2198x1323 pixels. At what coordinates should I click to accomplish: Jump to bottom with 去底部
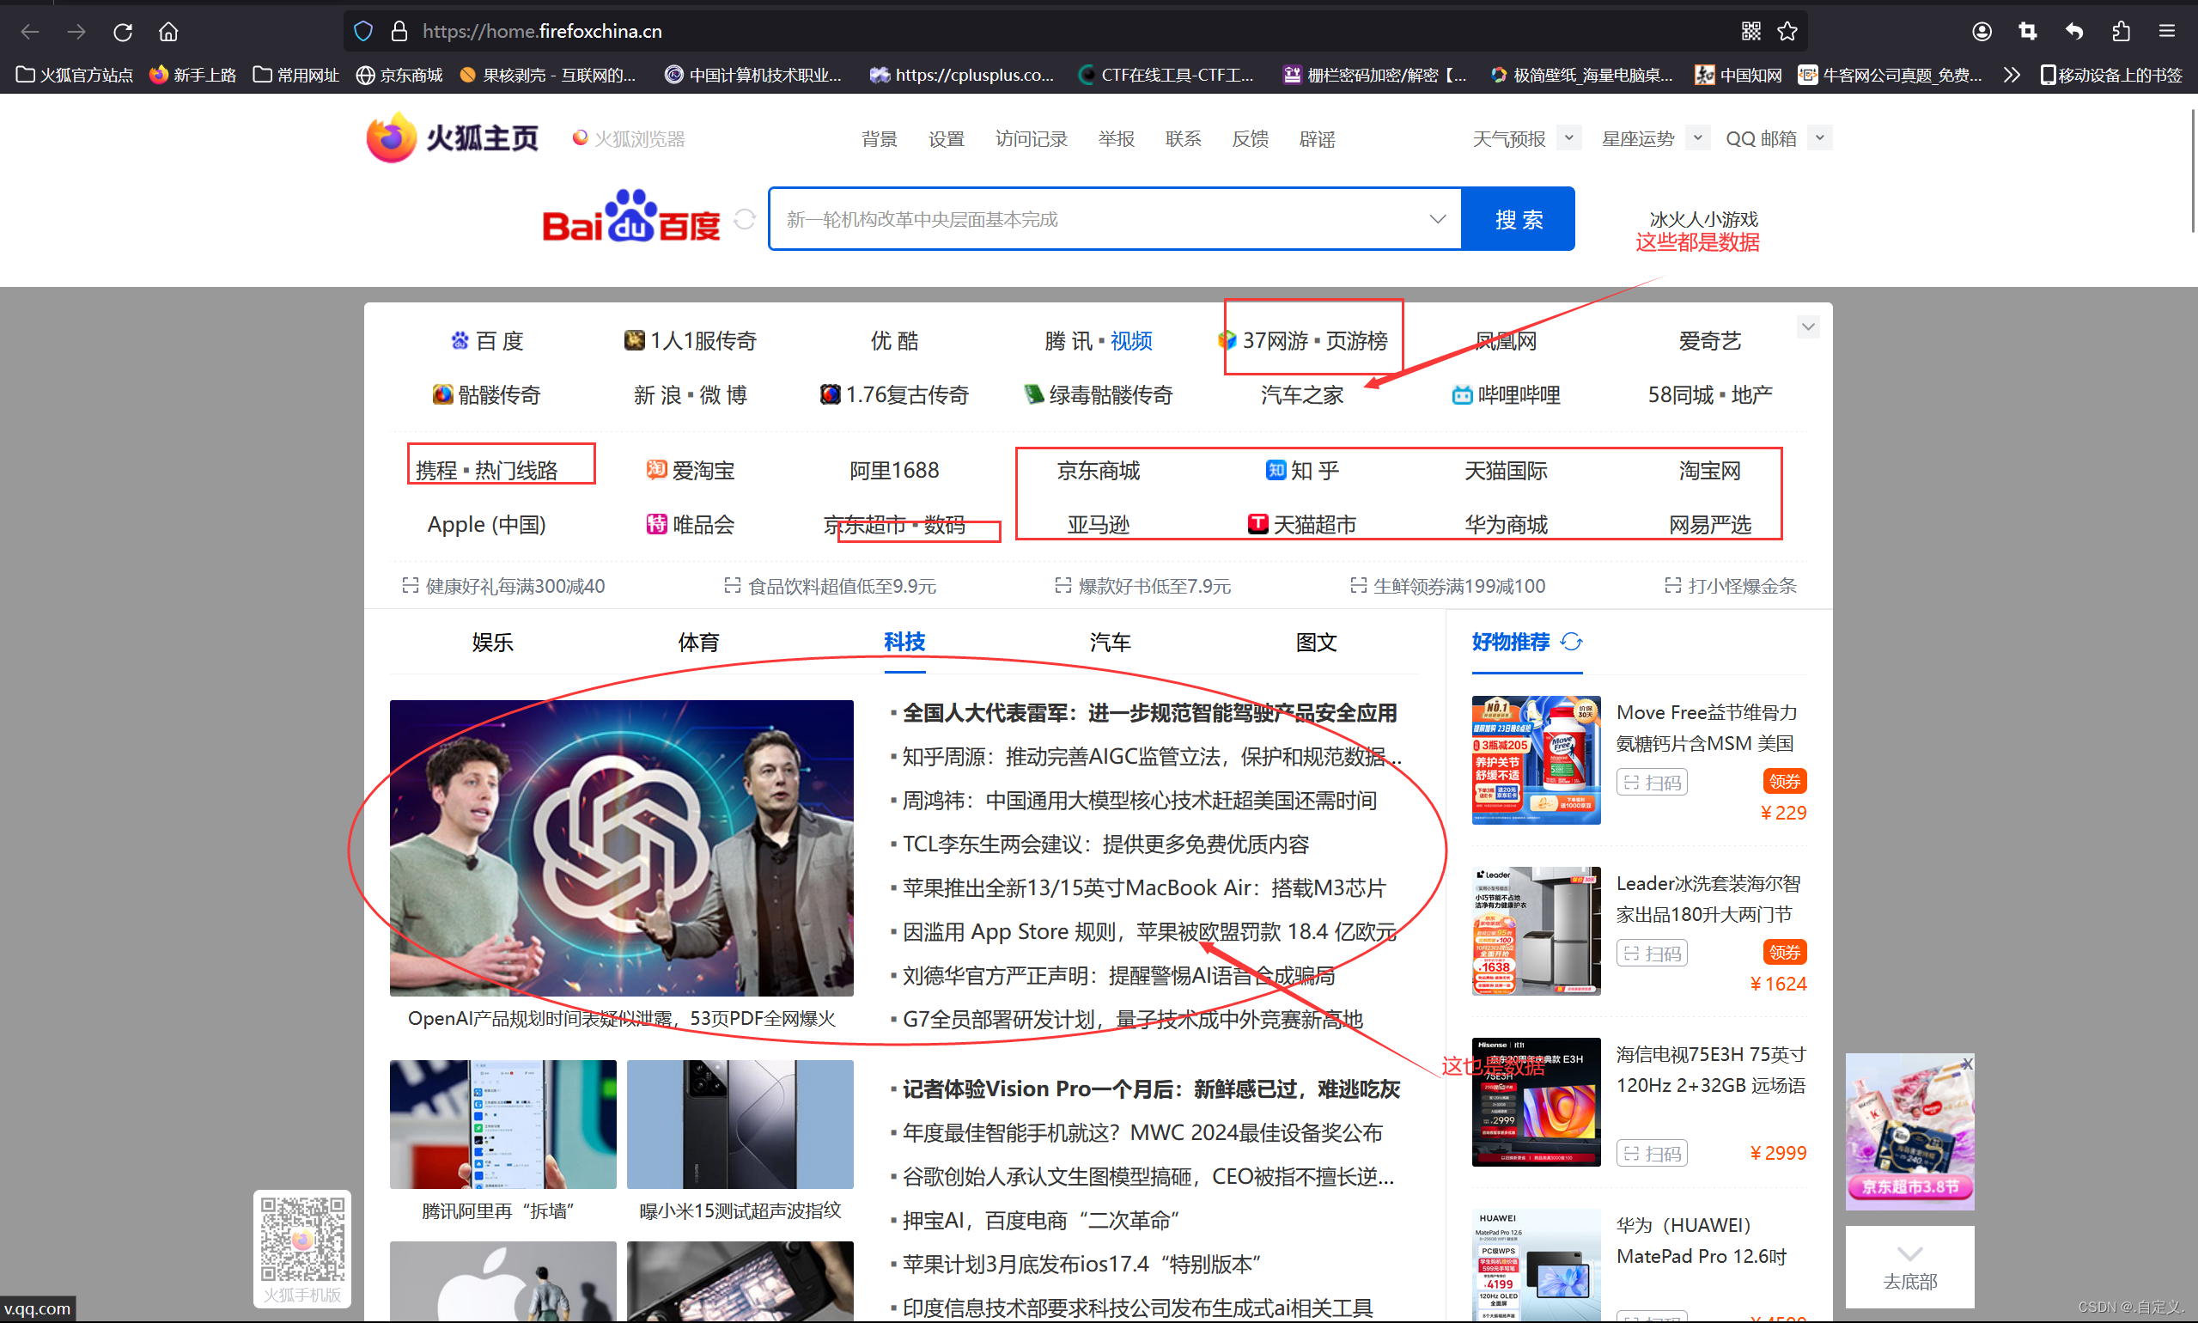click(x=1909, y=1267)
